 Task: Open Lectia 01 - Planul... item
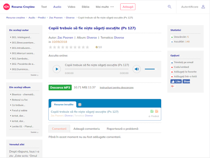point(23,126)
